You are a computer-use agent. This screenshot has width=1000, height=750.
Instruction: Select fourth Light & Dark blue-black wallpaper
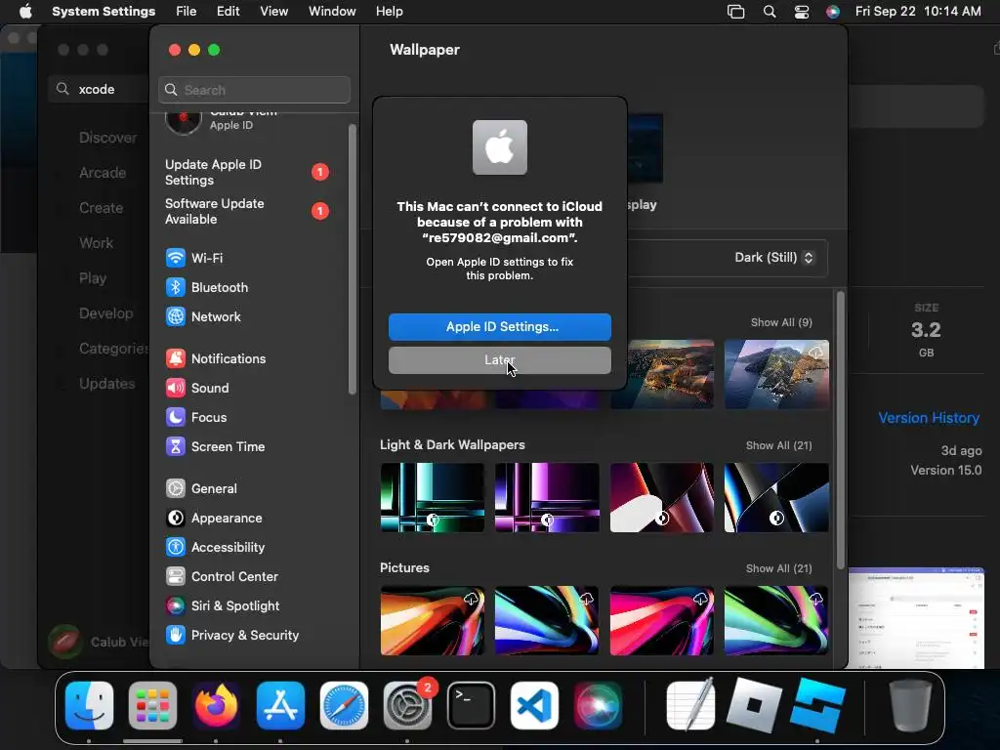pyautogui.click(x=776, y=498)
